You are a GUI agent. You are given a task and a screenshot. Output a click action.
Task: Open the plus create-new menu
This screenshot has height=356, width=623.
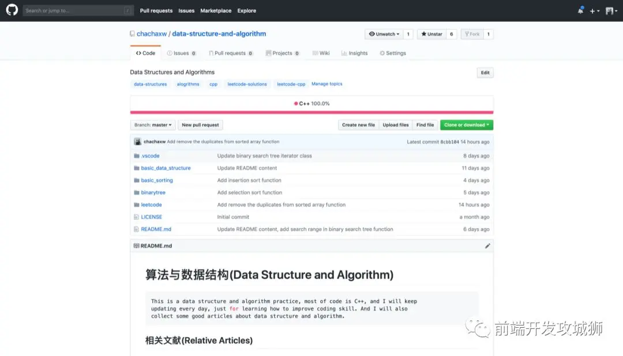pos(594,11)
